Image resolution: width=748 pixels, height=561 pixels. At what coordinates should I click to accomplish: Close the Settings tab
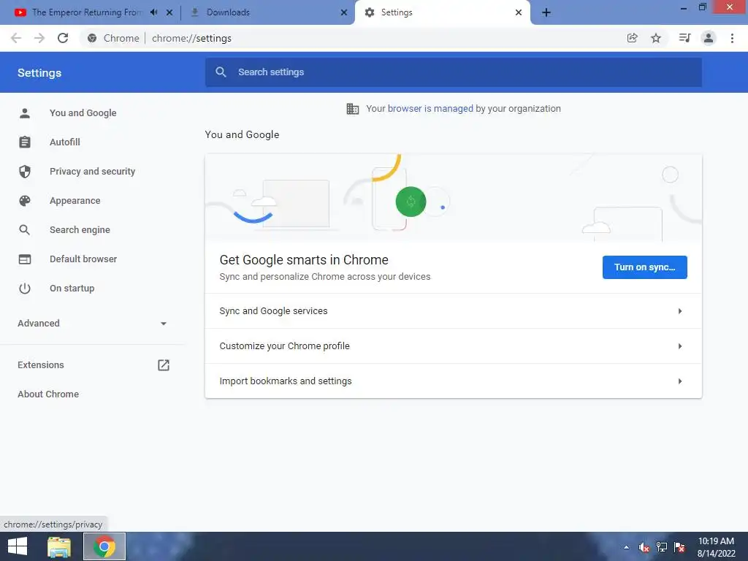click(519, 12)
